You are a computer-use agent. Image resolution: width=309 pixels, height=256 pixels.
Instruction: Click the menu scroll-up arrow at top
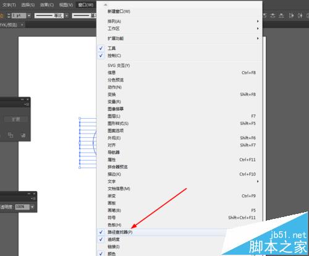pos(106,4)
